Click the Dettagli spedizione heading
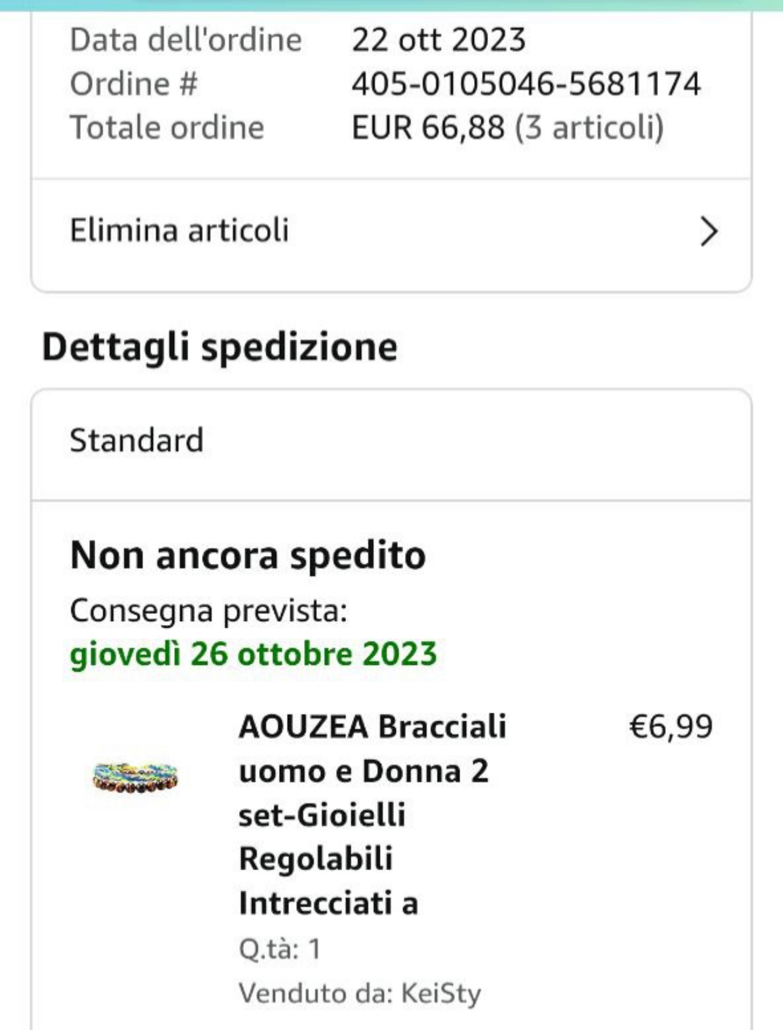This screenshot has height=1030, width=783. (x=220, y=347)
